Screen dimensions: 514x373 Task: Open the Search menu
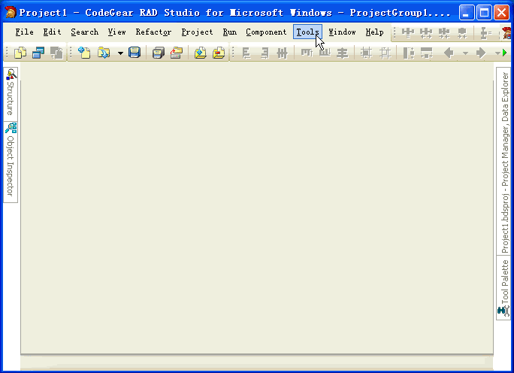85,32
